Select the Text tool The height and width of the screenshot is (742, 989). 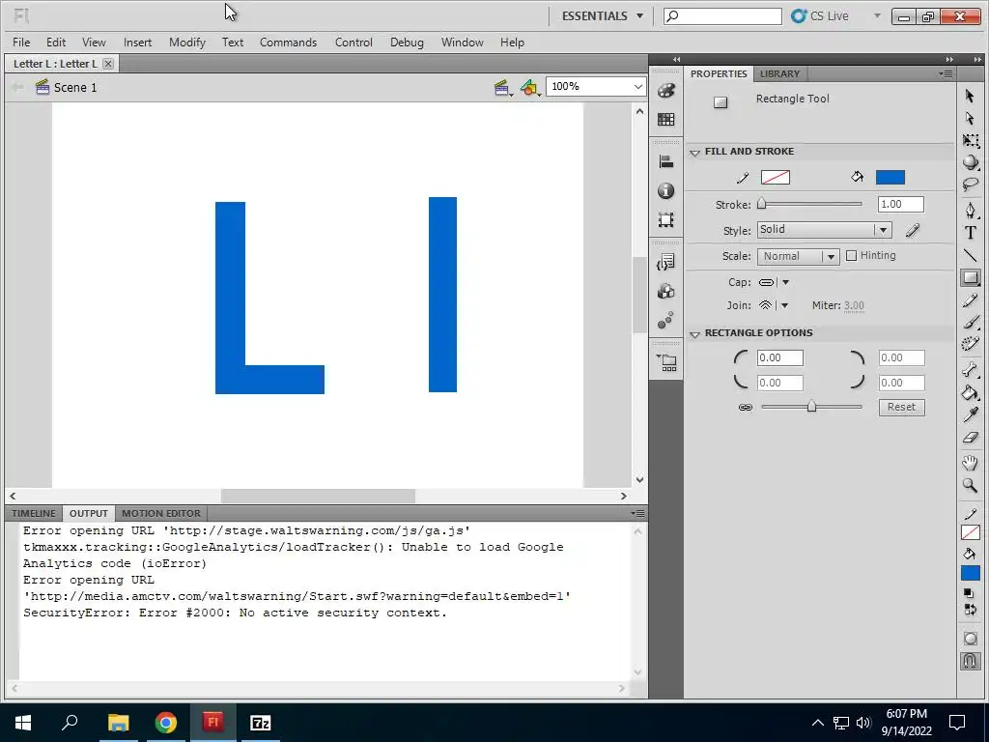coord(970,233)
